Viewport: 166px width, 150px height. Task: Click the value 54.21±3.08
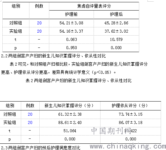[71, 23]
